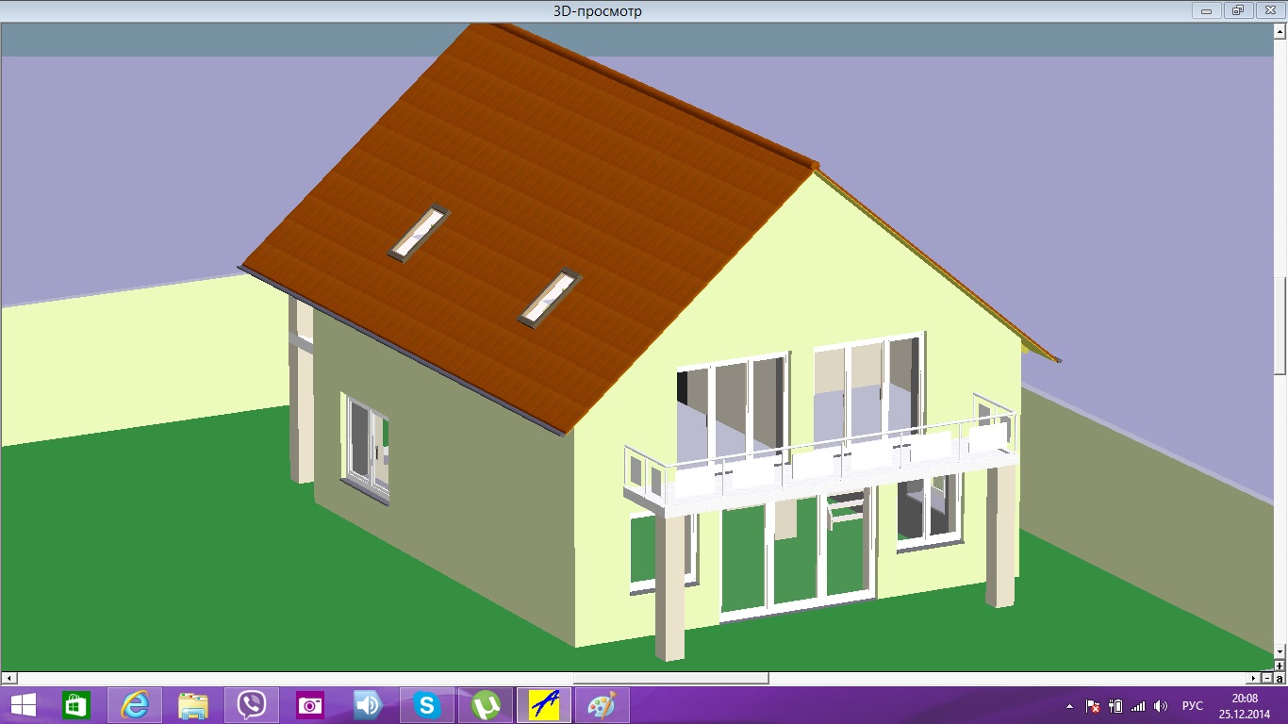Open the Windows Store taskbar icon
Screen dimensions: 1288x724
(75, 705)
